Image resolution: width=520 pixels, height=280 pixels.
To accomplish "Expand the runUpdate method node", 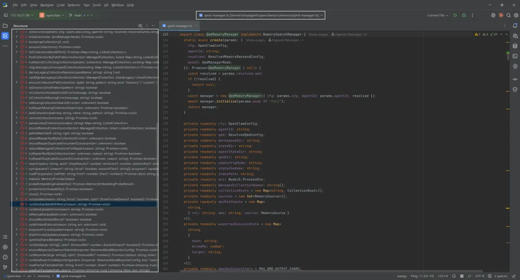I will pyautogui.click(x=17, y=199).
